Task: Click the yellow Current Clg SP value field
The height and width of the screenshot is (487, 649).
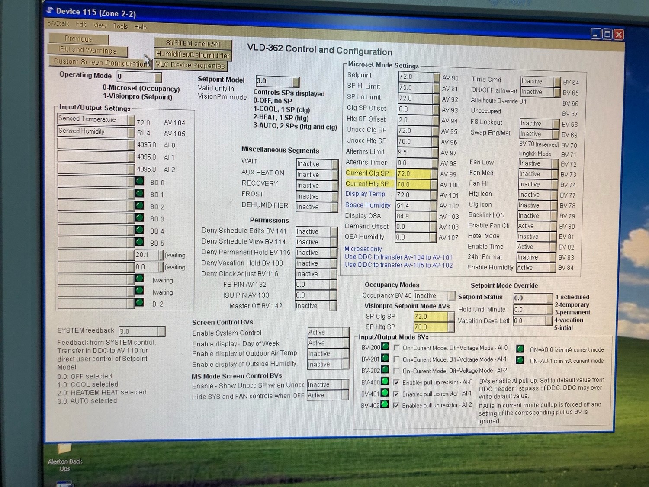Action: coord(413,173)
